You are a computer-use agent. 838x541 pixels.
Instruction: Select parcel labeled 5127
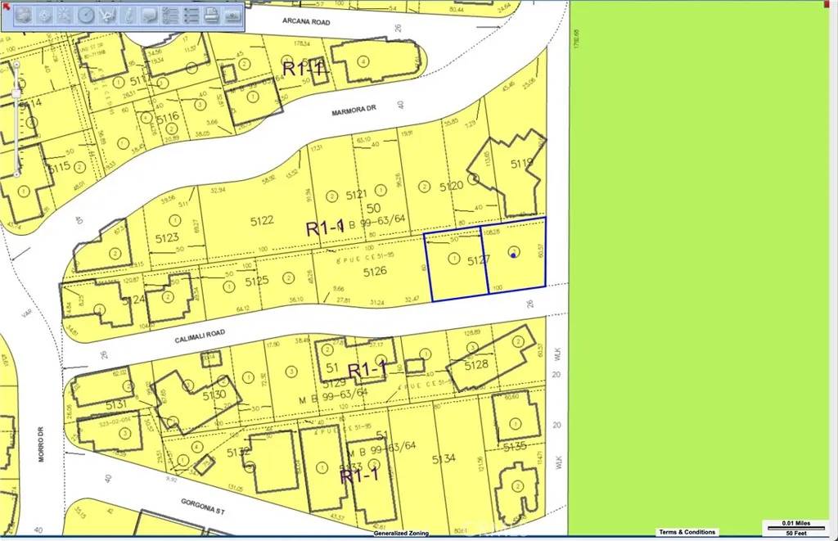click(478, 261)
